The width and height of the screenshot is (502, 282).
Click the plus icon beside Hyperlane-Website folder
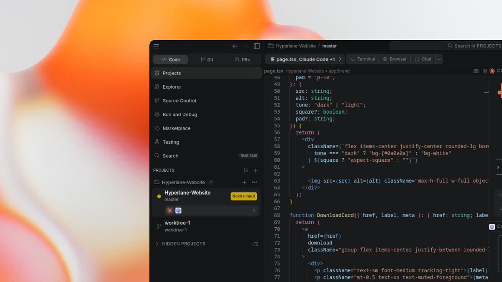pyautogui.click(x=245, y=182)
